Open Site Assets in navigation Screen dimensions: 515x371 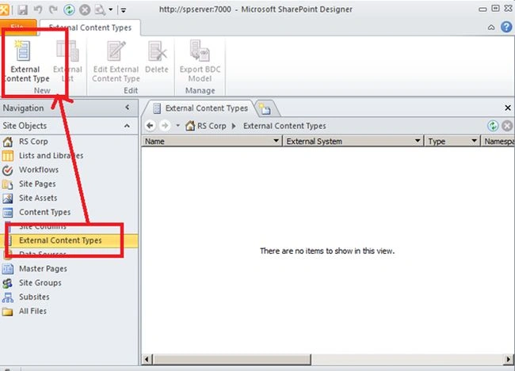(x=38, y=198)
